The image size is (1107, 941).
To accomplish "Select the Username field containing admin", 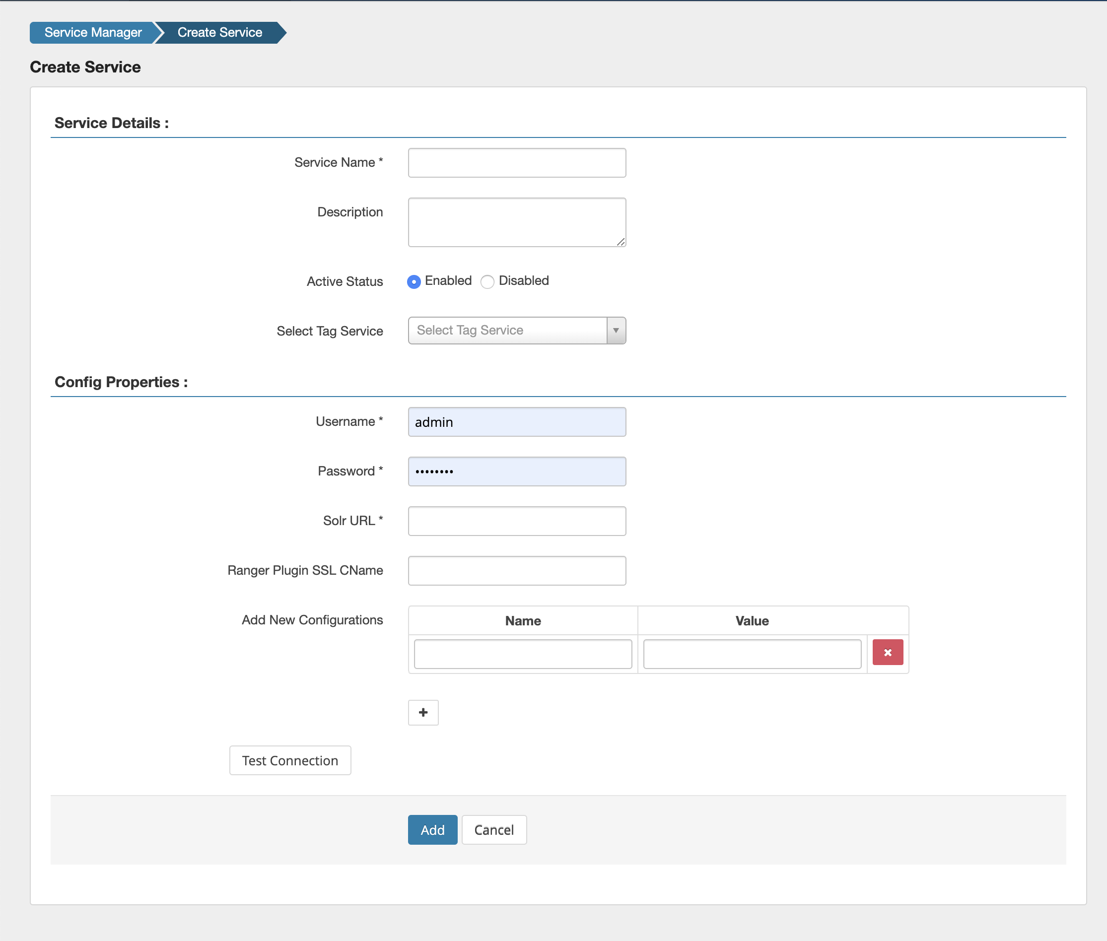I will tap(516, 421).
